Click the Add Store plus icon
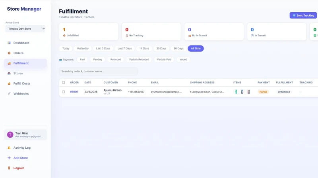This screenshot has width=318, height=178. point(9,158)
